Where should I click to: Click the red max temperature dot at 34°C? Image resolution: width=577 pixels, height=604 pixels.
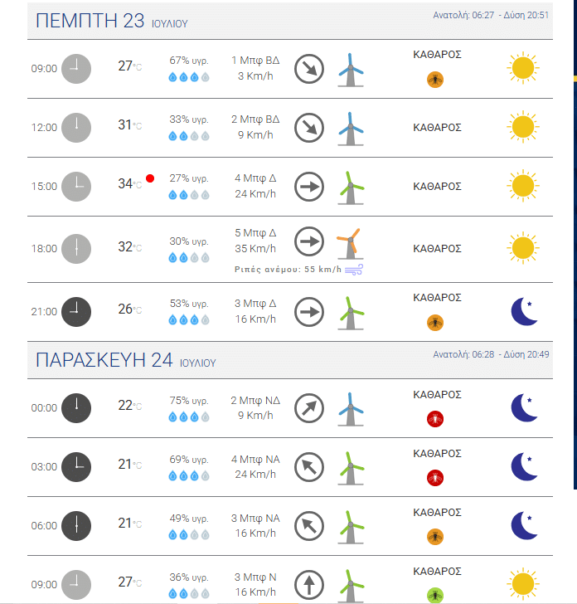150,178
